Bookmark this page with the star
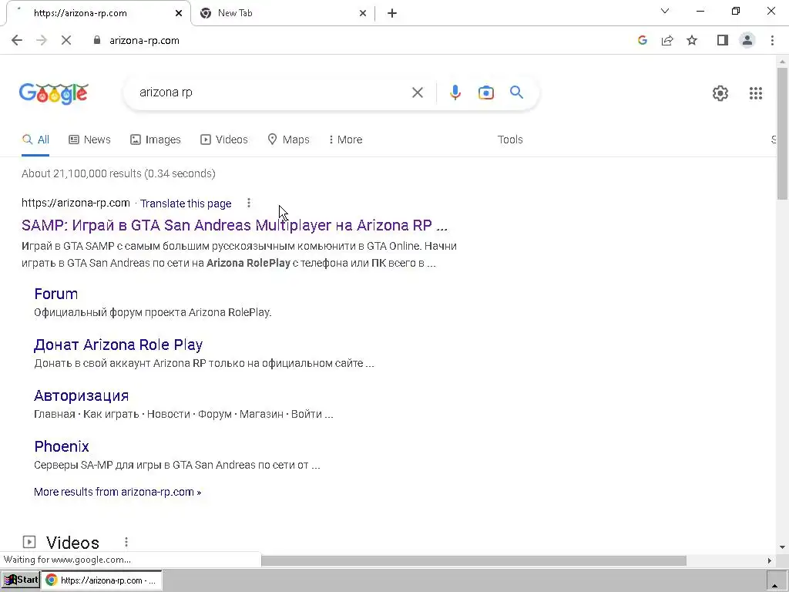 693,40
